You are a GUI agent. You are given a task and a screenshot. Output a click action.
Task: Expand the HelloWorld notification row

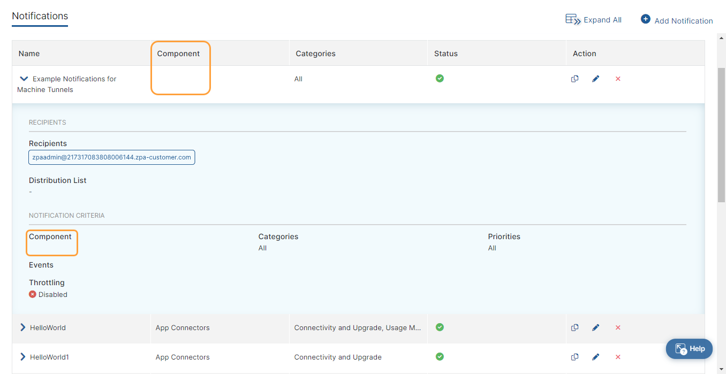22,327
